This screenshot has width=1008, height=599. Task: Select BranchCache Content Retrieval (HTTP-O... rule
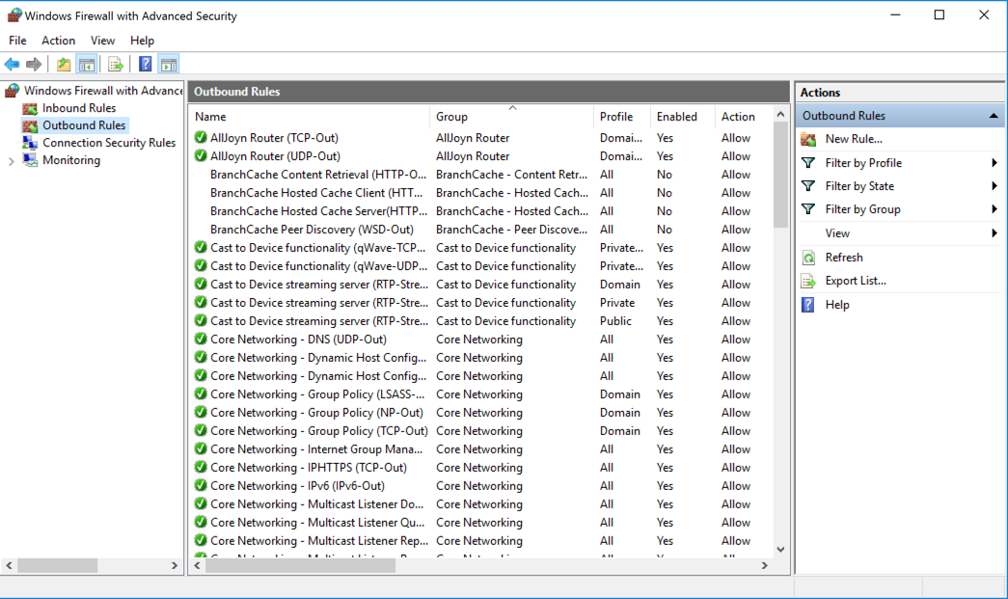pyautogui.click(x=318, y=175)
